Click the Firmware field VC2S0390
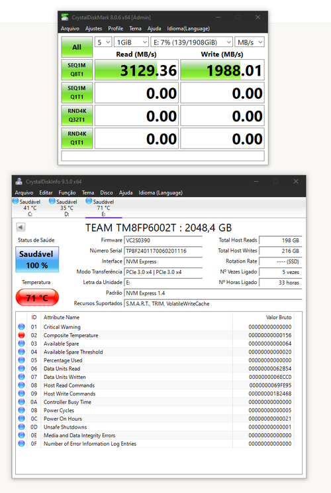This screenshot has width=331, height=493. (x=163, y=240)
